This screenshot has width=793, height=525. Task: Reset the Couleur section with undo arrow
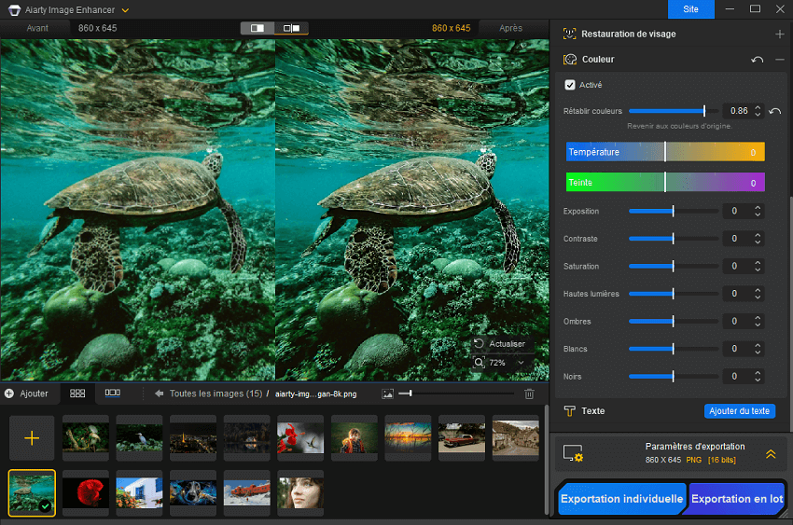[x=758, y=60]
